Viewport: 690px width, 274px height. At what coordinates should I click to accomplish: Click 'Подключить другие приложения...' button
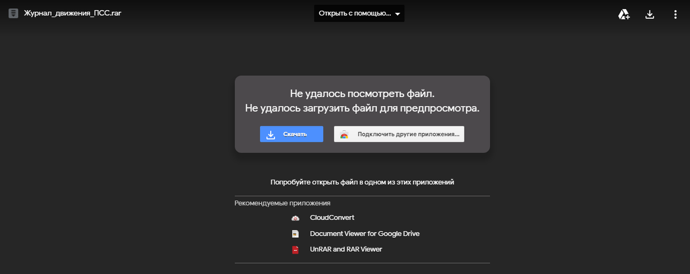point(399,134)
